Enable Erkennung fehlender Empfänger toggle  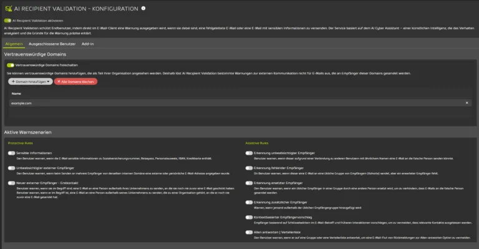tap(249, 168)
